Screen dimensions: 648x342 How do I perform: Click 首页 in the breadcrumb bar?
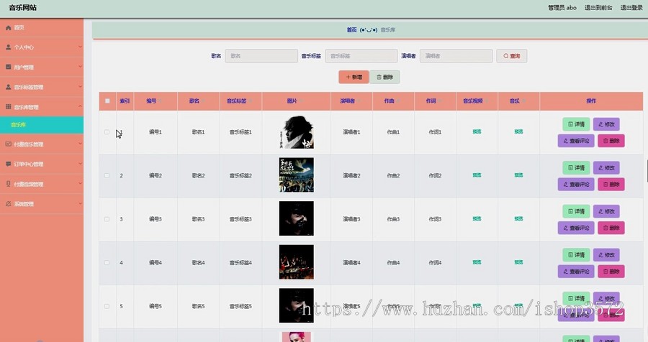(x=351, y=29)
